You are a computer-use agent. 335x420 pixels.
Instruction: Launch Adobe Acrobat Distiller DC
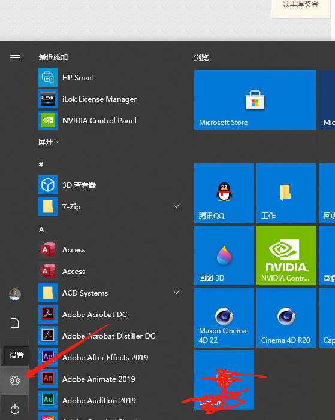click(x=108, y=336)
